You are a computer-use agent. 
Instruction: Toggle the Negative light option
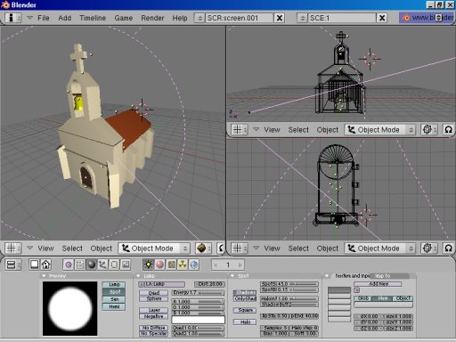tap(153, 316)
